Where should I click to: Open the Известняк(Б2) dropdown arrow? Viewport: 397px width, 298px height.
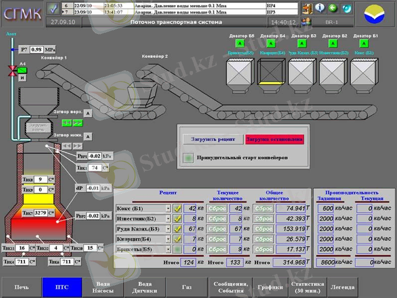coord(168,219)
